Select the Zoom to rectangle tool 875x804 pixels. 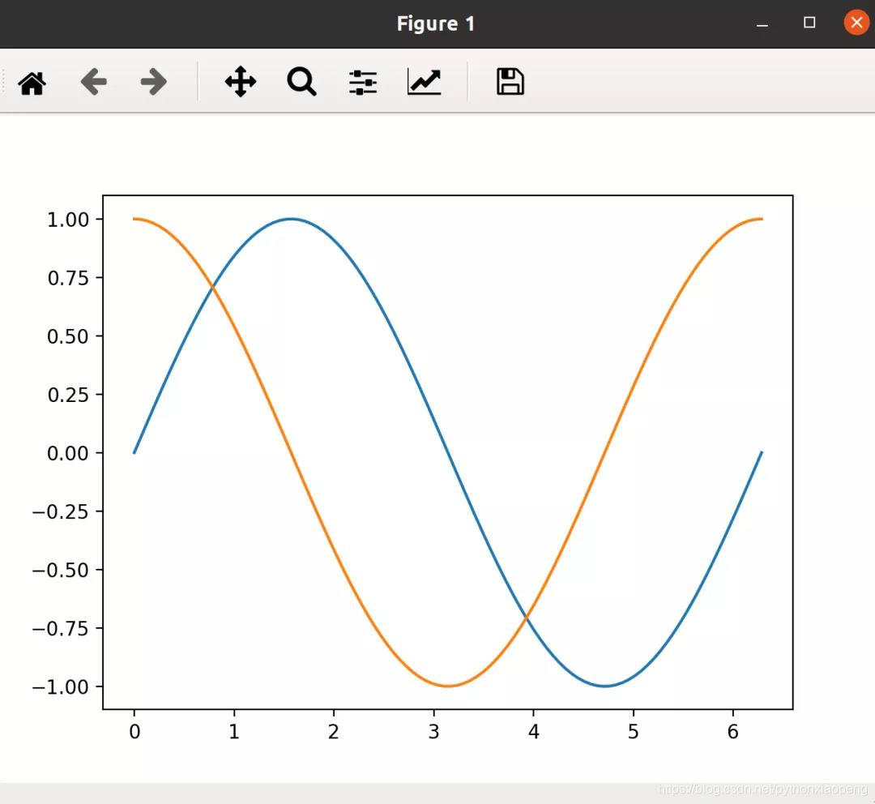(301, 82)
